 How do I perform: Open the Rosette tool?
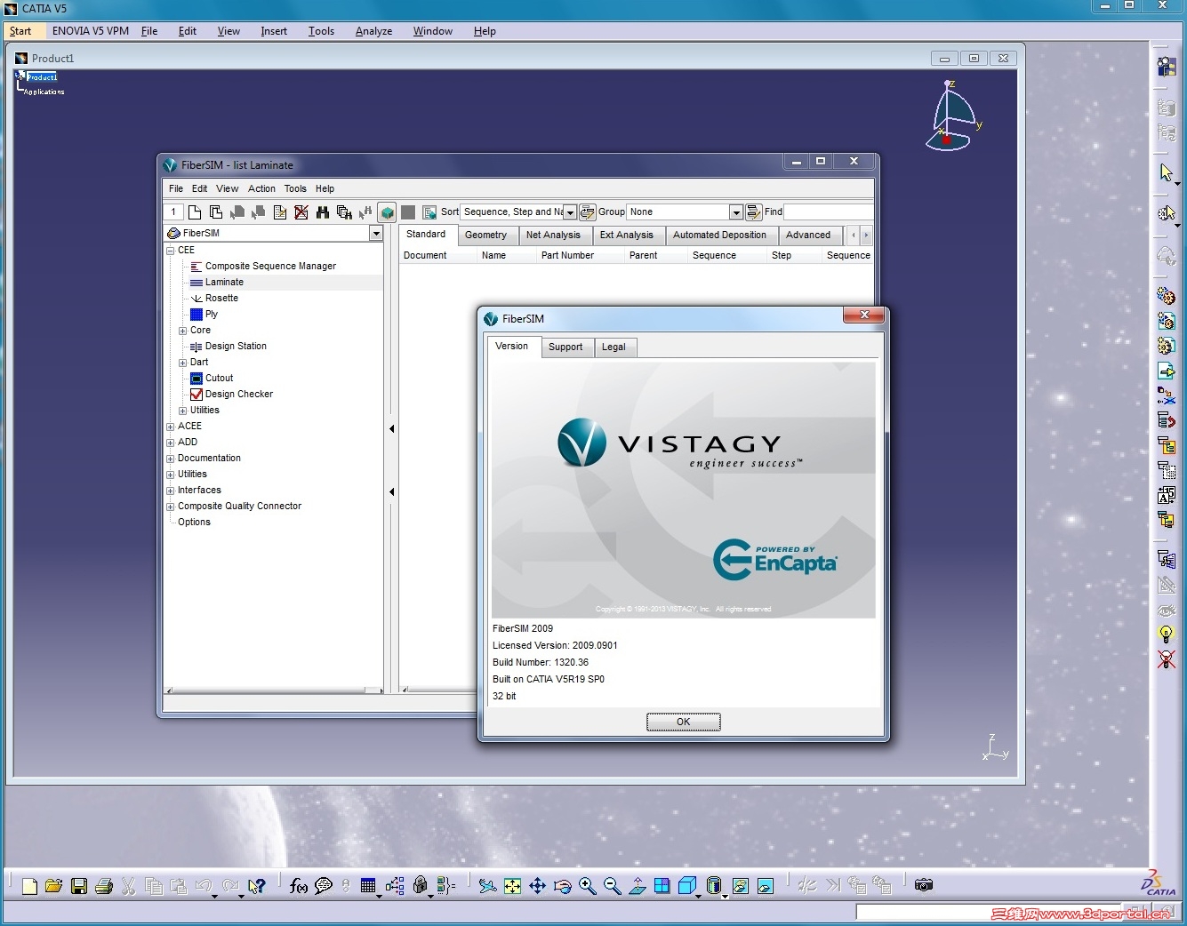pos(221,298)
